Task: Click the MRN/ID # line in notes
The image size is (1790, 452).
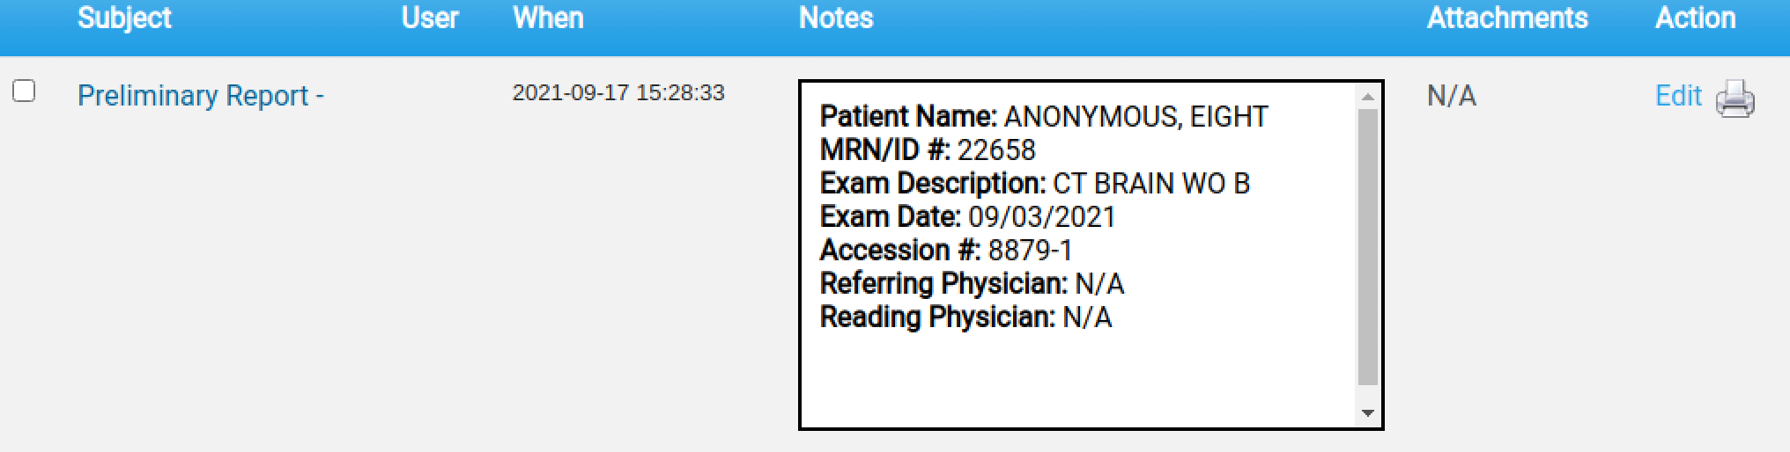Action: 928,149
